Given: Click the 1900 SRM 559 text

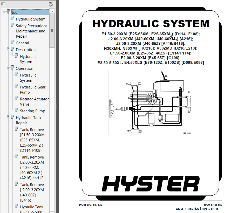Looking at the screenshot, I should click(x=213, y=205).
